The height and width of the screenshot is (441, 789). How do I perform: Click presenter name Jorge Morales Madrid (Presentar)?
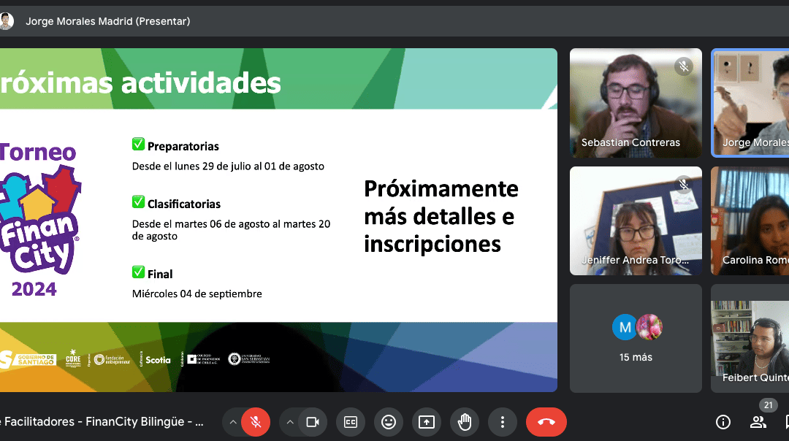(107, 21)
